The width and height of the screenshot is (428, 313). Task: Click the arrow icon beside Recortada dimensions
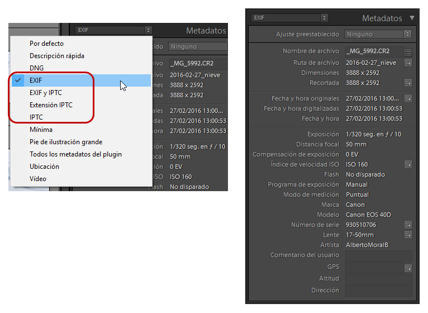408,83
